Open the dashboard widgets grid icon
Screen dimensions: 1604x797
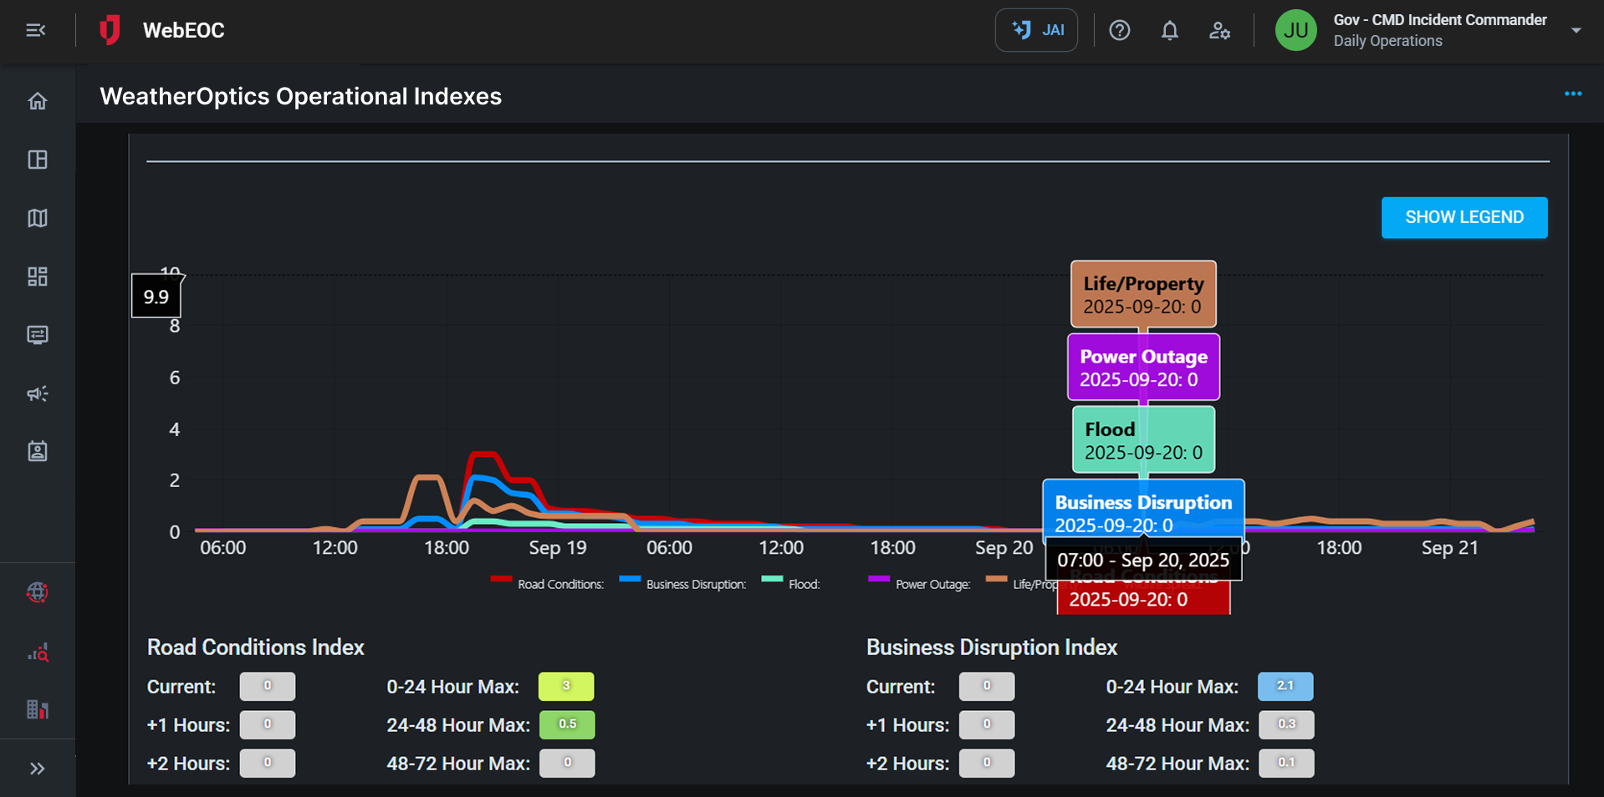click(38, 277)
